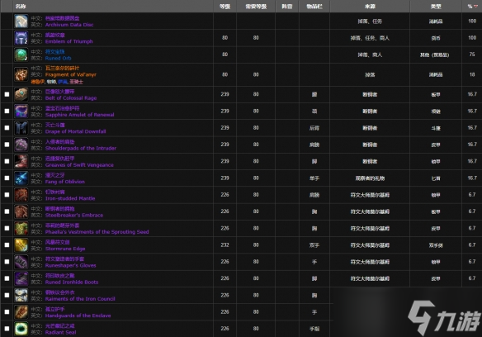Sort the table by the 等级 column header

click(x=224, y=6)
